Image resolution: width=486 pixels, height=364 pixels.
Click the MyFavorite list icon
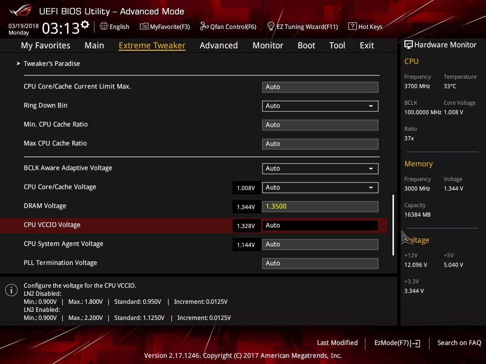pyautogui.click(x=144, y=27)
